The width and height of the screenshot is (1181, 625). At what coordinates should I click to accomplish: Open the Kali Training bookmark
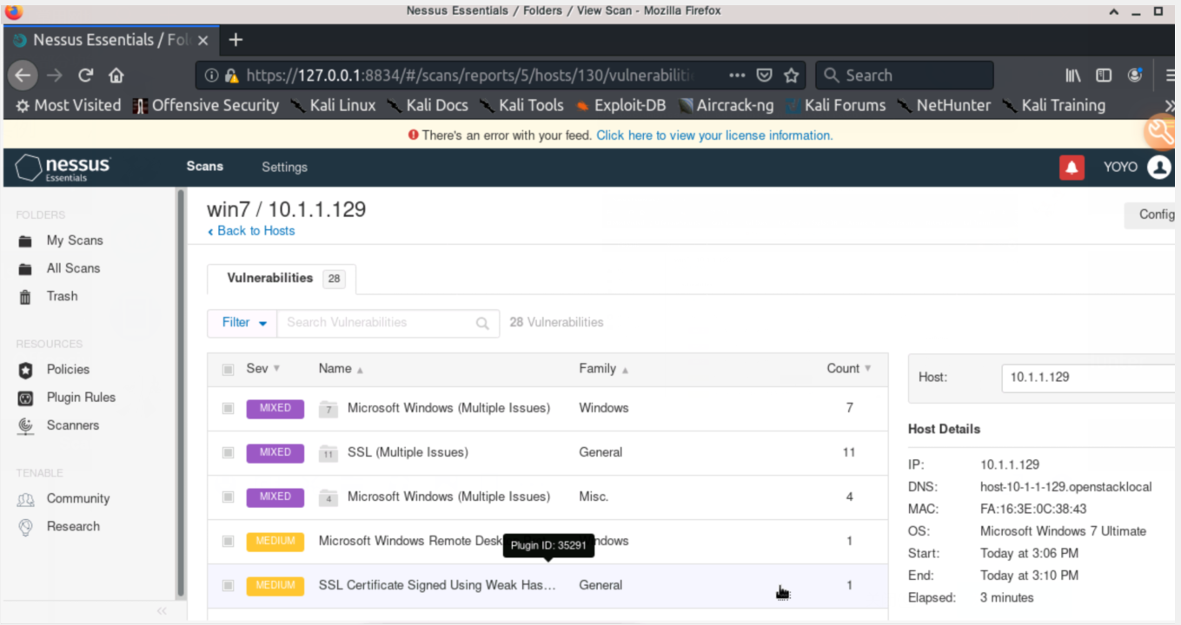(1053, 105)
